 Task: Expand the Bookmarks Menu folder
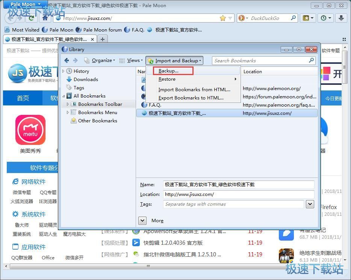pos(68,113)
